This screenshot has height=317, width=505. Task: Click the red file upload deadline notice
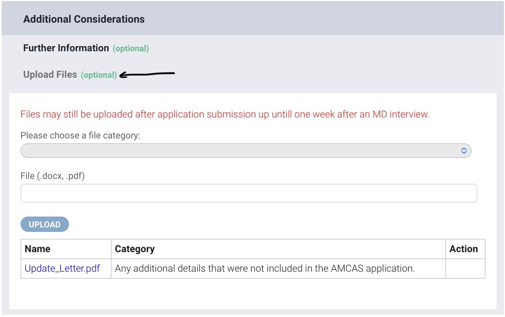tap(225, 114)
